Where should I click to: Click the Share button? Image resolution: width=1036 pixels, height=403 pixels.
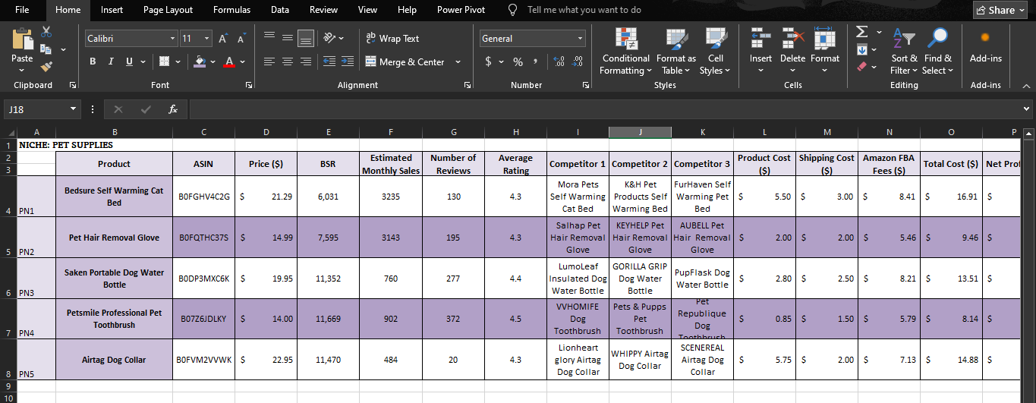pos(1001,10)
